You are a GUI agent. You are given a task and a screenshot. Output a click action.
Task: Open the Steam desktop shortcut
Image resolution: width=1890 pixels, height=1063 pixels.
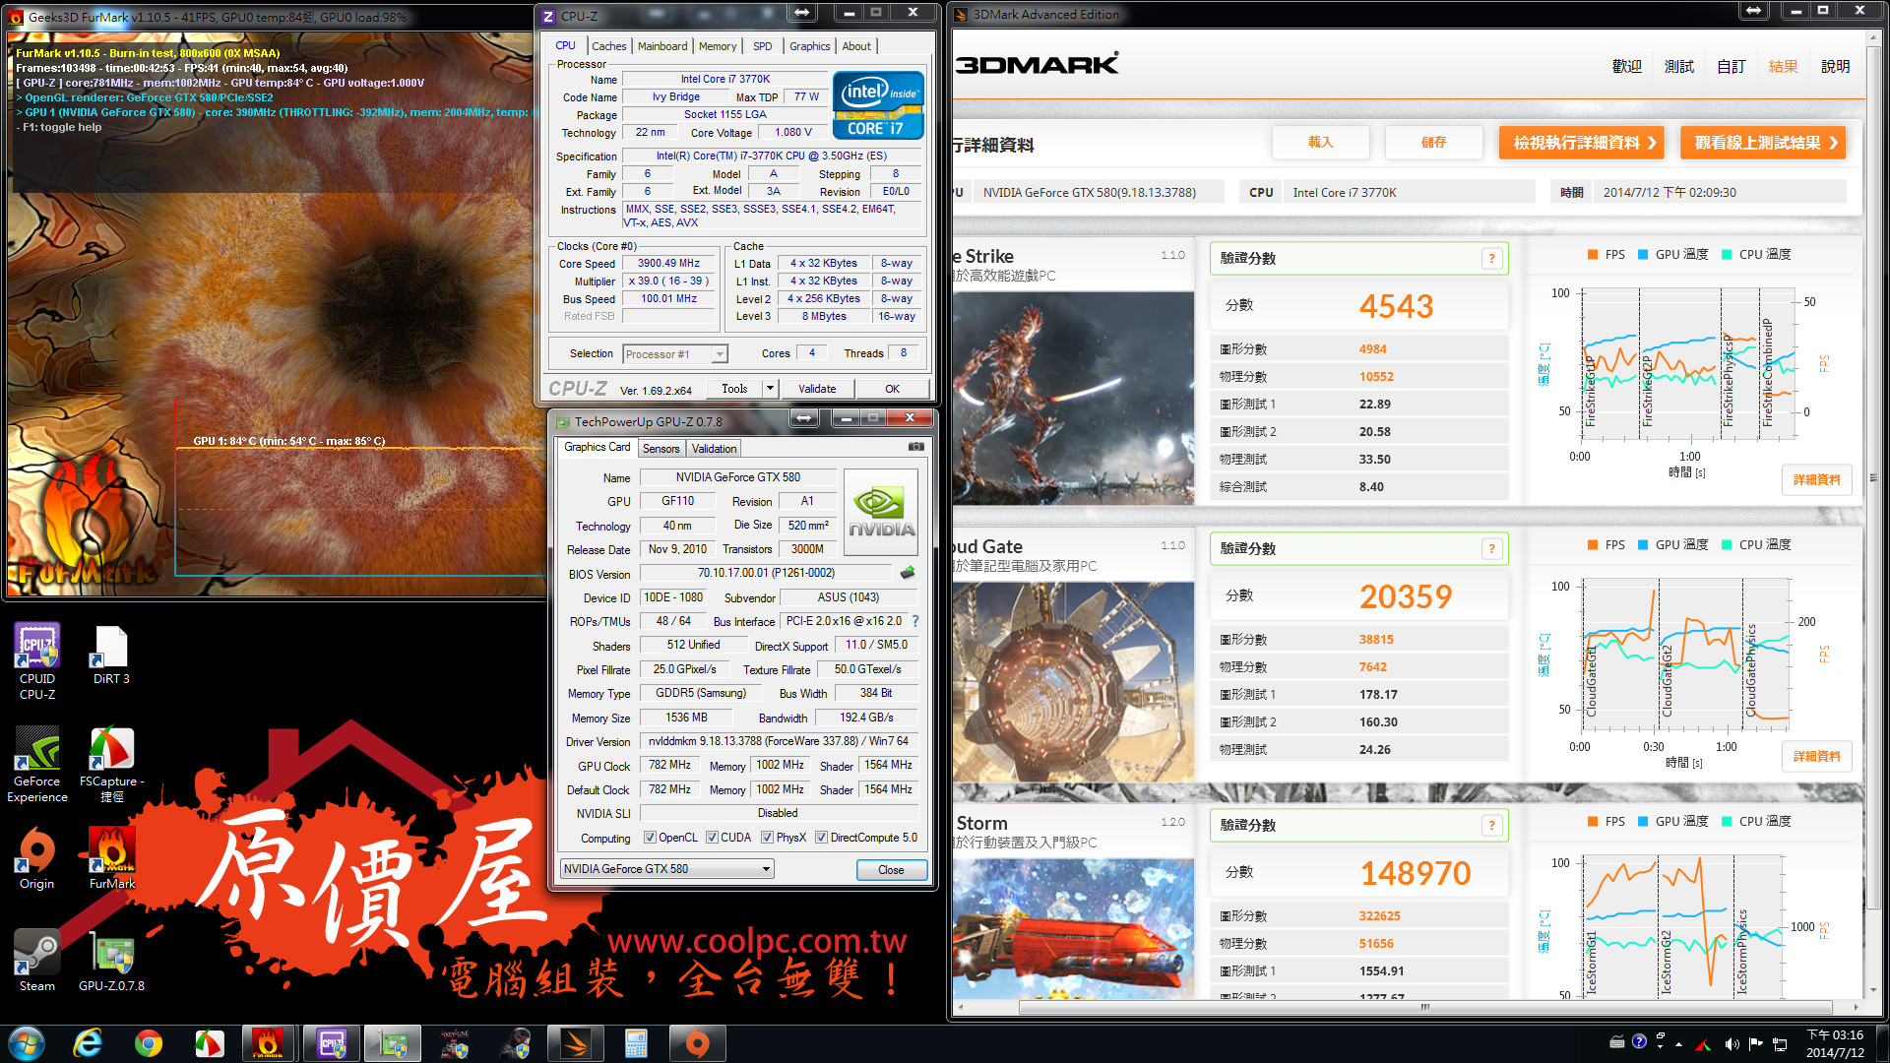click(37, 961)
